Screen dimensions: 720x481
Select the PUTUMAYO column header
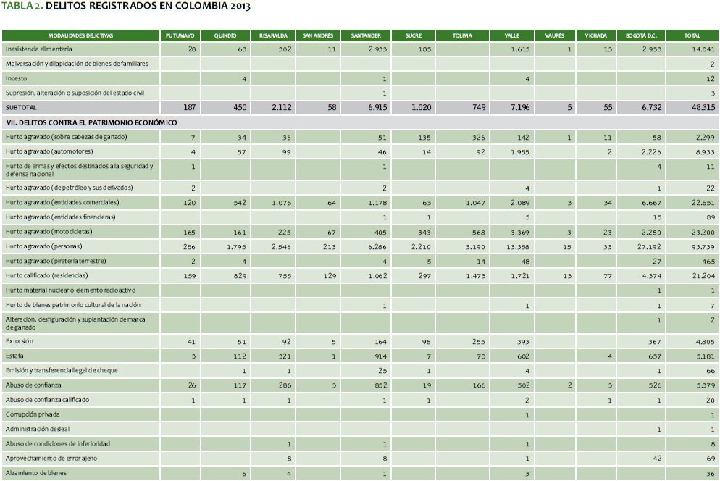pyautogui.click(x=180, y=35)
